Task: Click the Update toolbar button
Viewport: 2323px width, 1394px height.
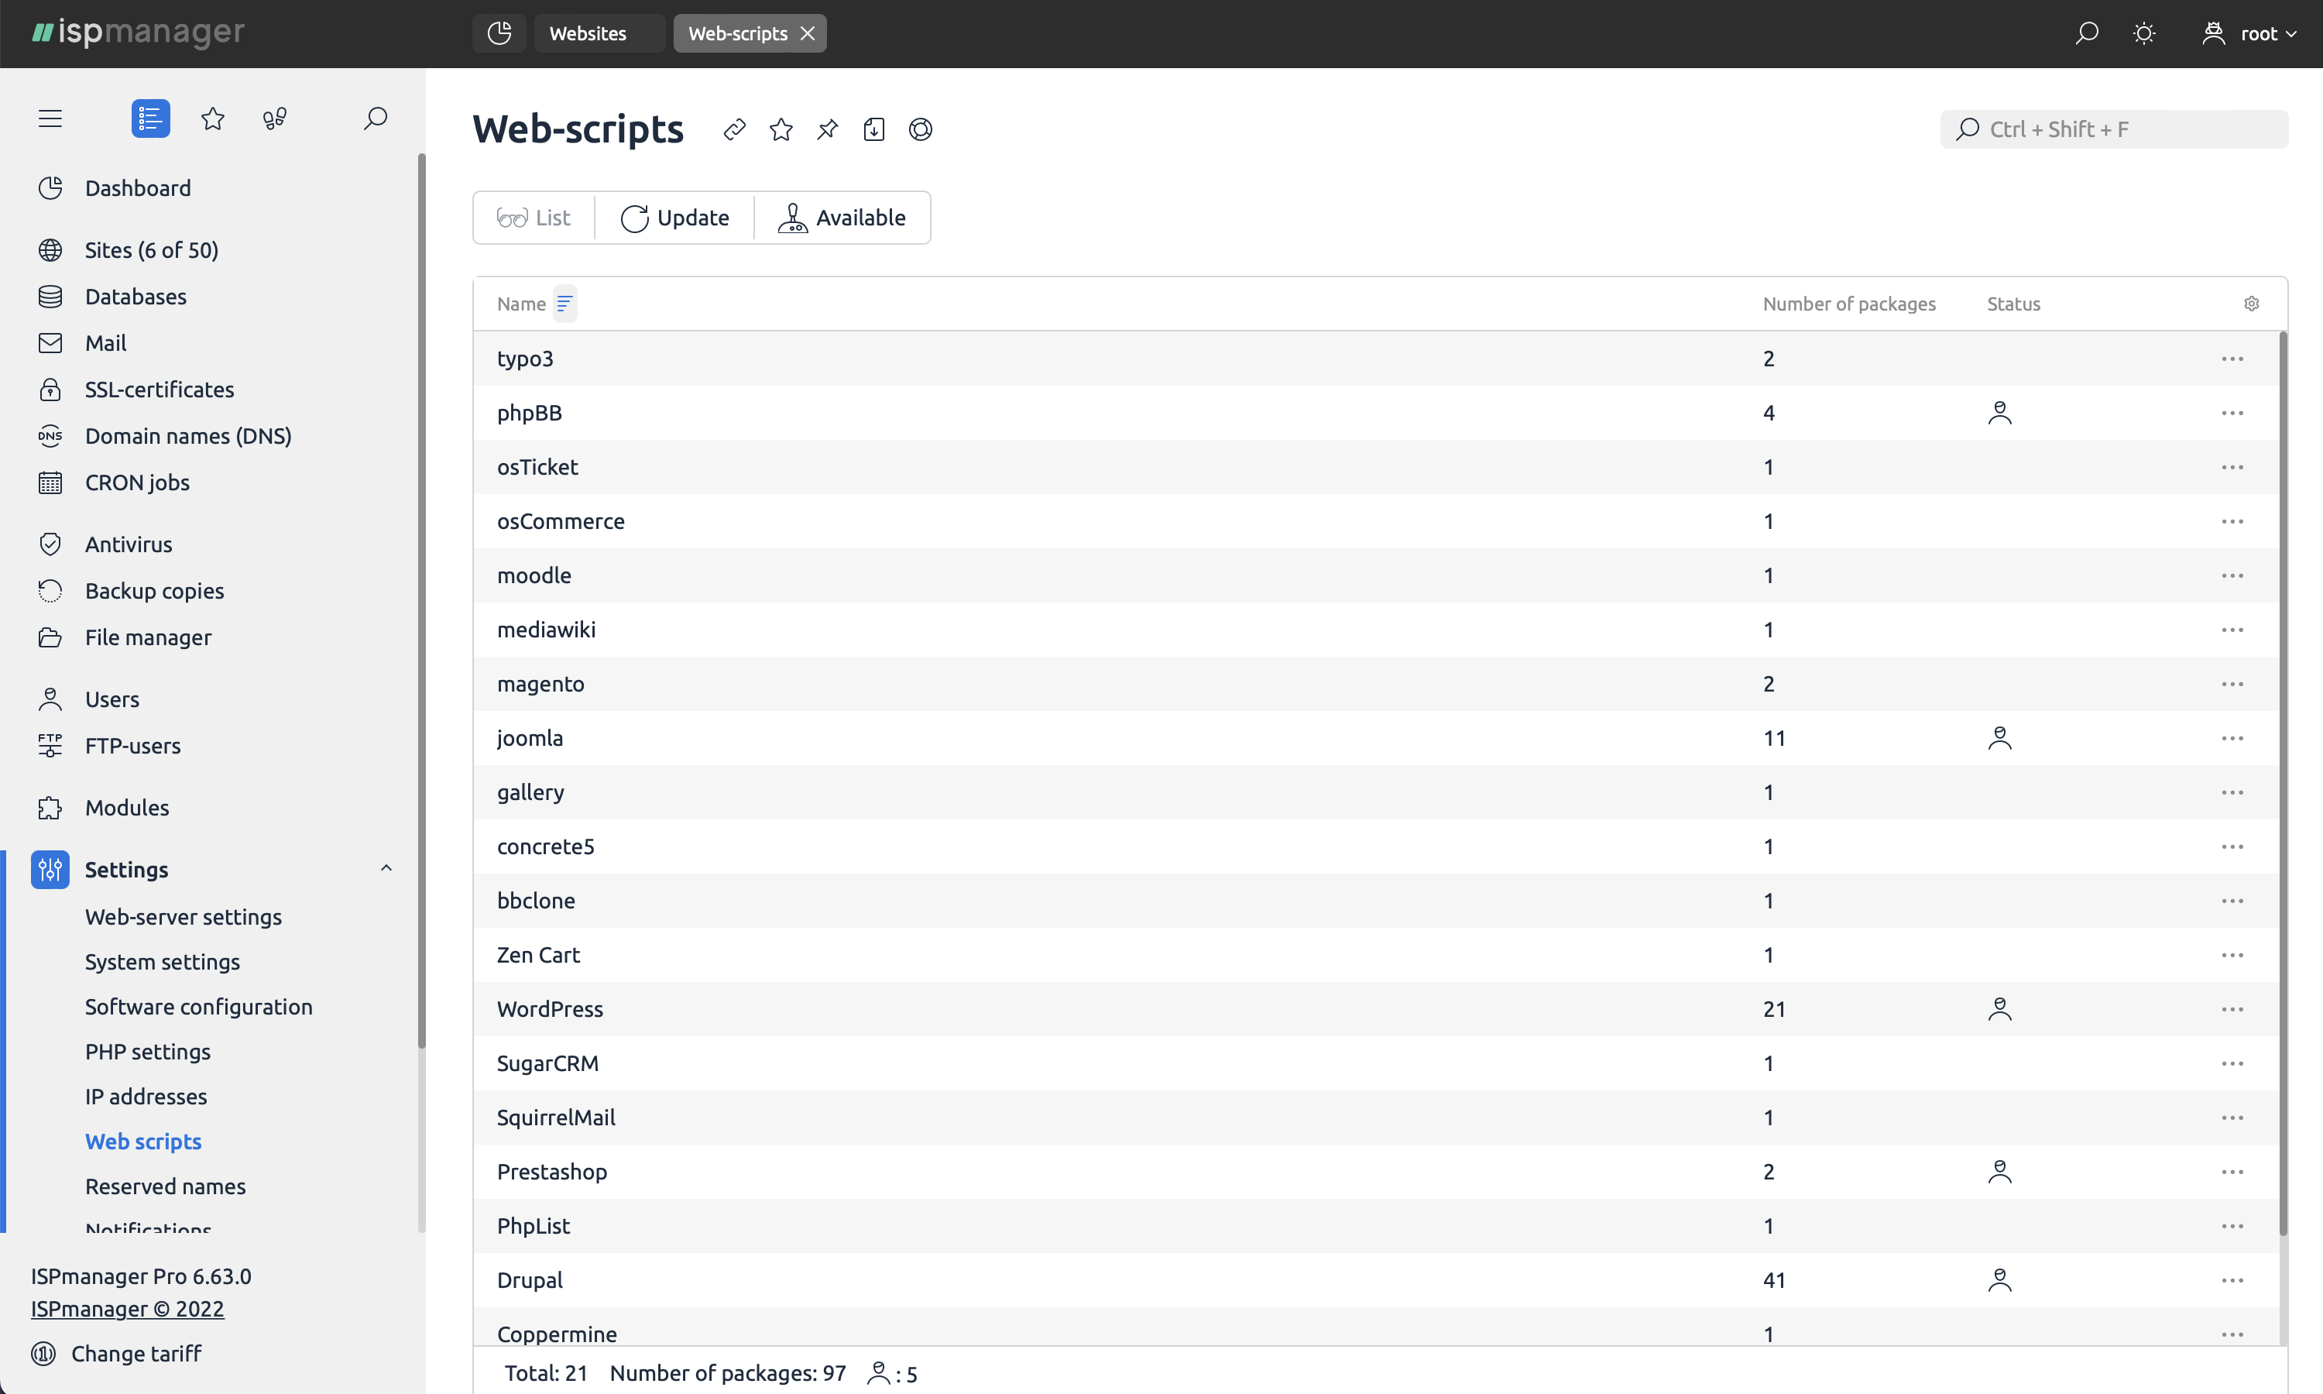Action: [674, 218]
